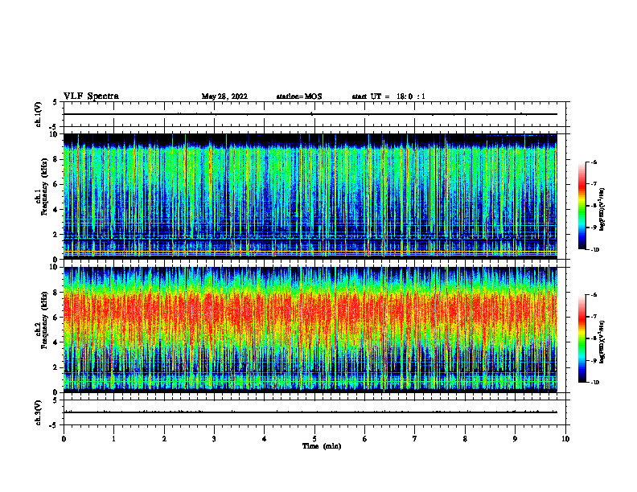Click the ch.1 spectrogram colorbar

[582, 206]
